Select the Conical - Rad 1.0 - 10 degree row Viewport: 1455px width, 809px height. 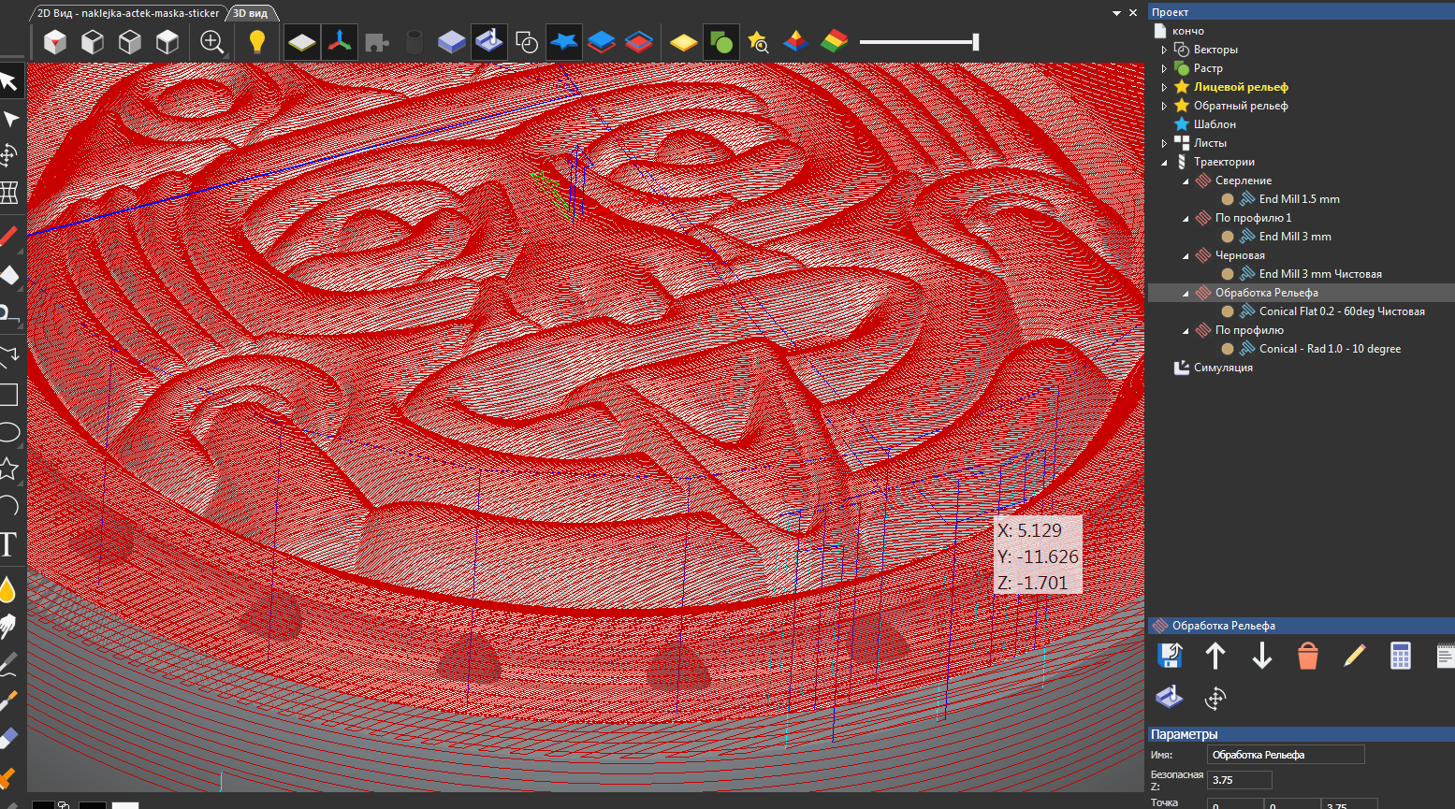1330,349
